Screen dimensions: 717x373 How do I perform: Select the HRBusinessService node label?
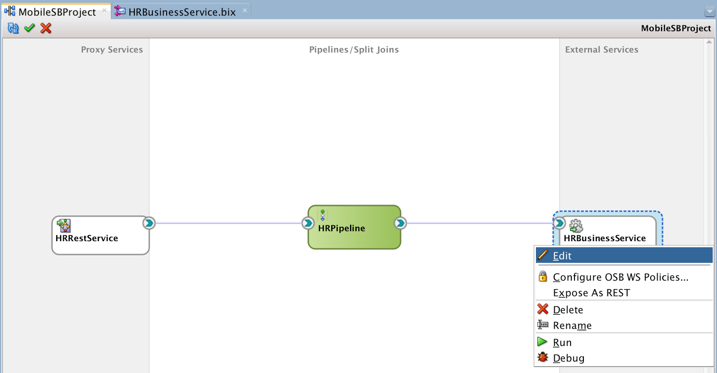(x=605, y=238)
